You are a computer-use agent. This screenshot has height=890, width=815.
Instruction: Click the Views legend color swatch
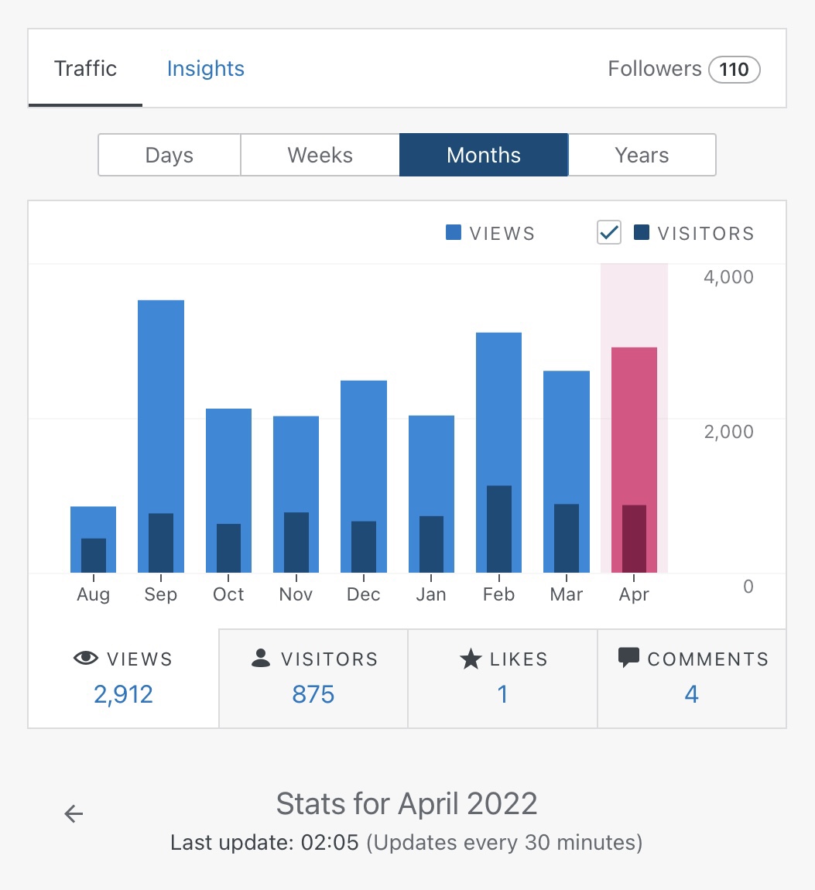pyautogui.click(x=454, y=232)
